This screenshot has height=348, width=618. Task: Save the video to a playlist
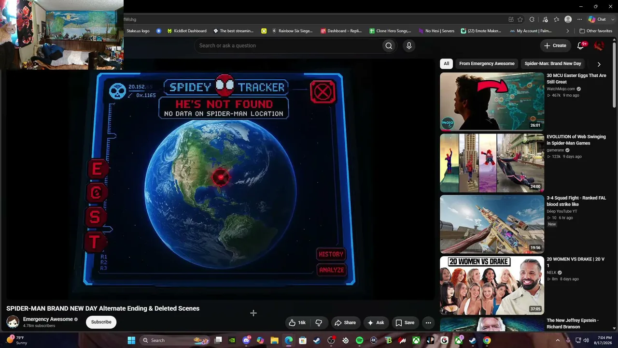(x=405, y=322)
